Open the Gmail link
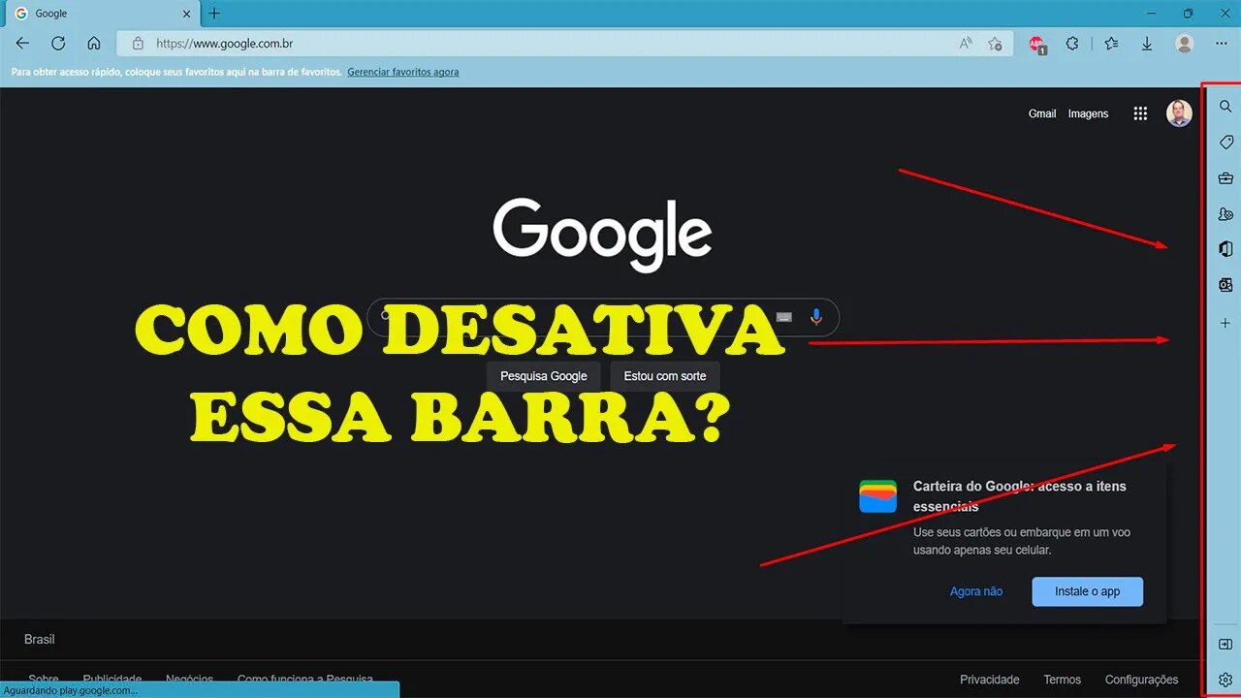Screen dimensions: 1241x698 pos(1042,113)
